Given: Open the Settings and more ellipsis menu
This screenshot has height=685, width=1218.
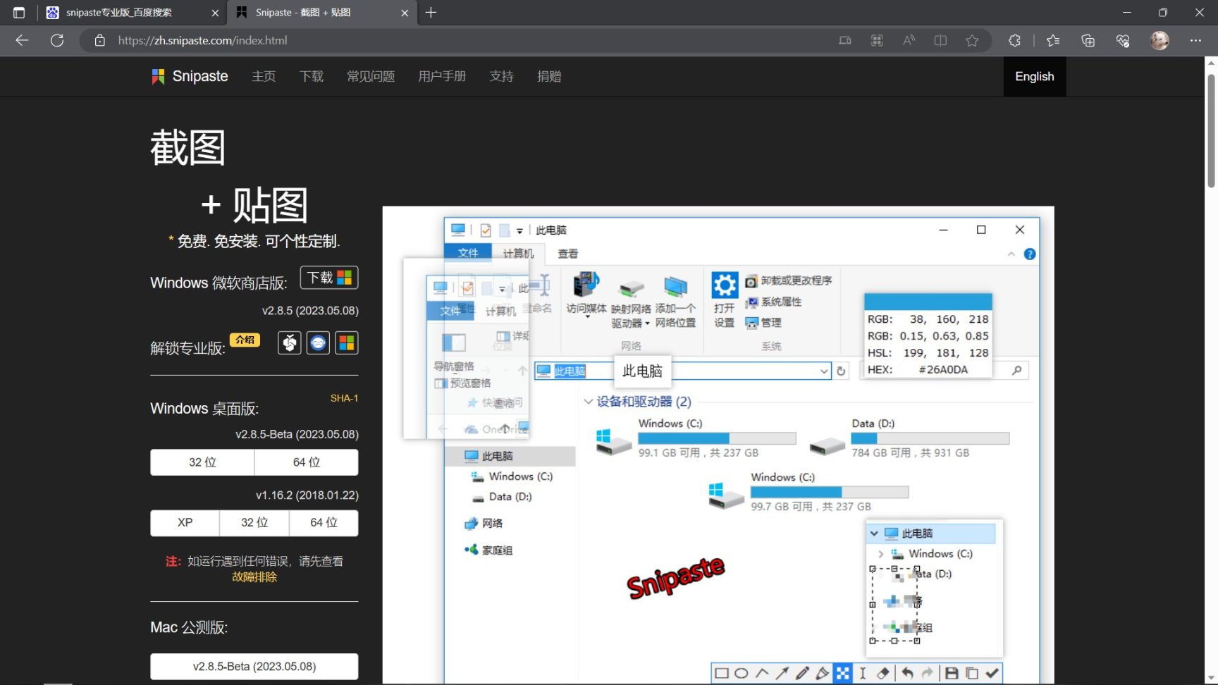Looking at the screenshot, I should coord(1195,40).
